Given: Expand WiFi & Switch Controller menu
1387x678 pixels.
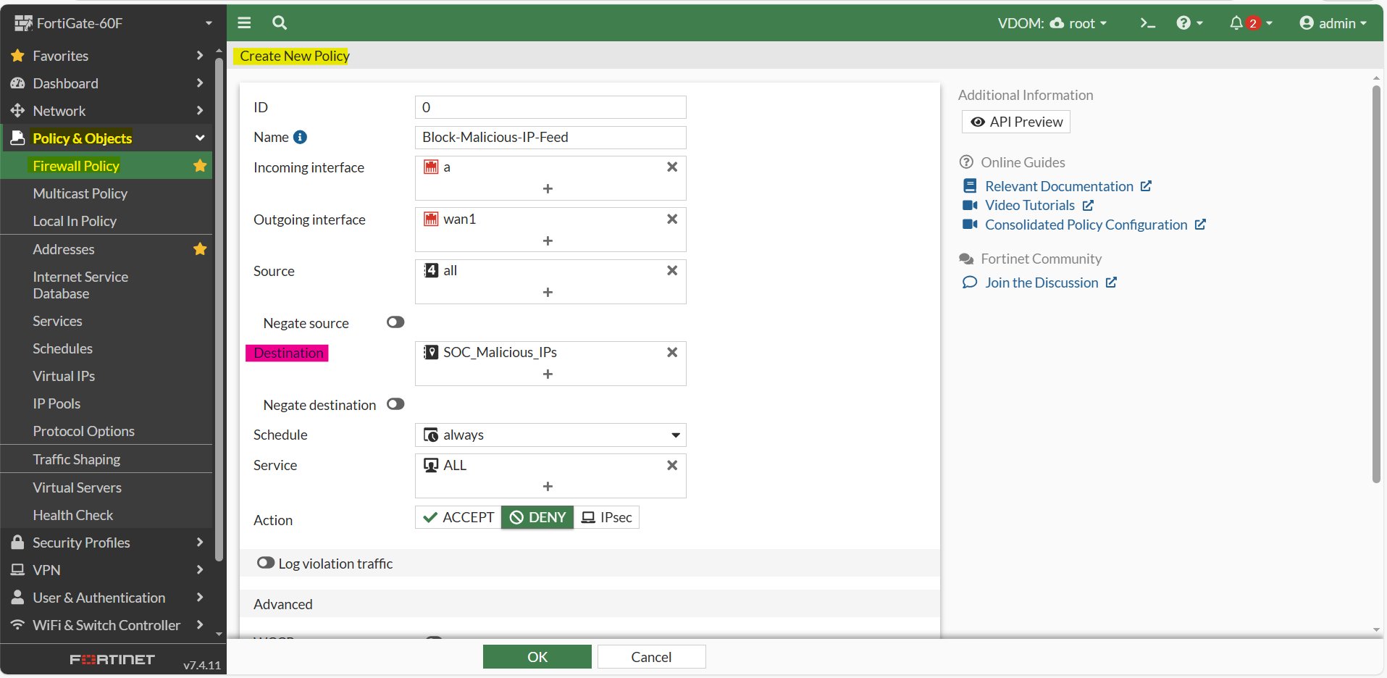Looking at the screenshot, I should pos(106,625).
